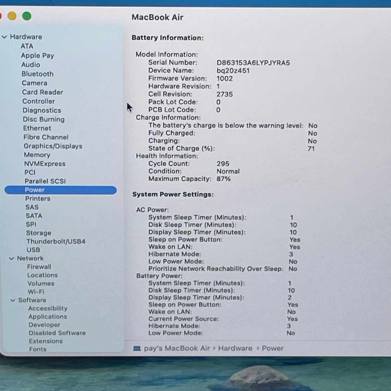
Task: Click Hardware in the bottom path bar
Action: [235, 348]
